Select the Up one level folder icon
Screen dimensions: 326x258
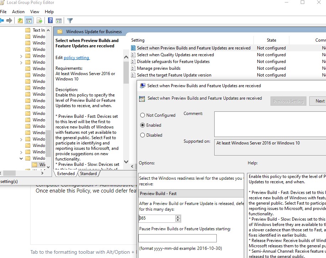coord(21,20)
